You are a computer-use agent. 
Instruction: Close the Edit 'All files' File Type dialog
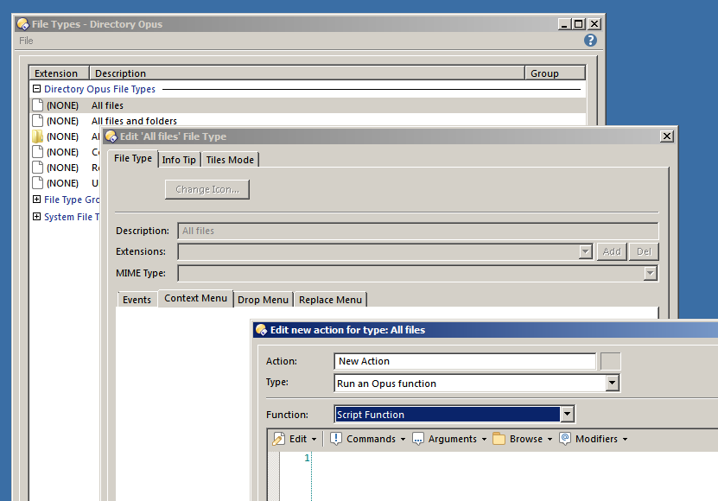[x=667, y=136]
